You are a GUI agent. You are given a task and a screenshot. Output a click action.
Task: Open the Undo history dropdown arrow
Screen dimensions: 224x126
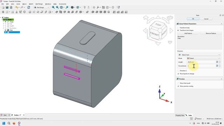pos(19,7)
